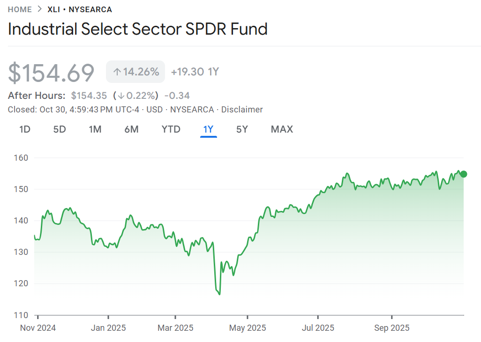Click the HOME breadcrumb link

pyautogui.click(x=20, y=9)
